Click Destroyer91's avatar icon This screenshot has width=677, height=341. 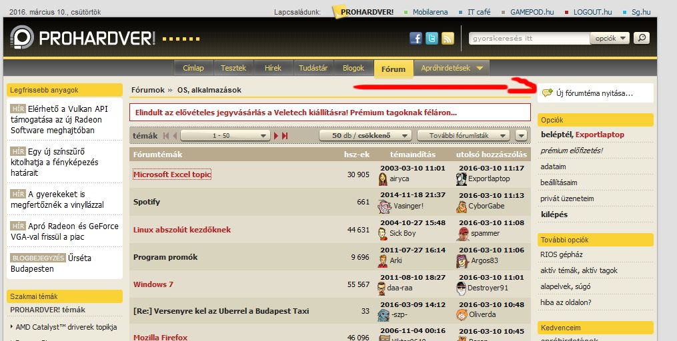[x=461, y=288]
